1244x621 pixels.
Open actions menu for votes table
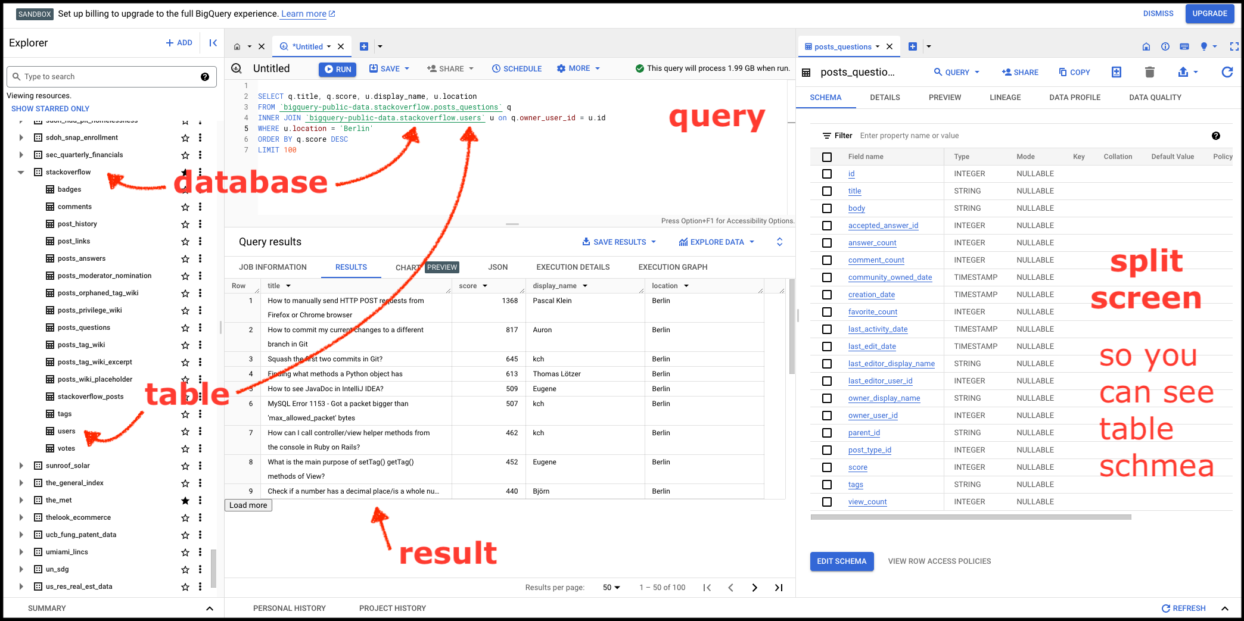[x=200, y=449]
